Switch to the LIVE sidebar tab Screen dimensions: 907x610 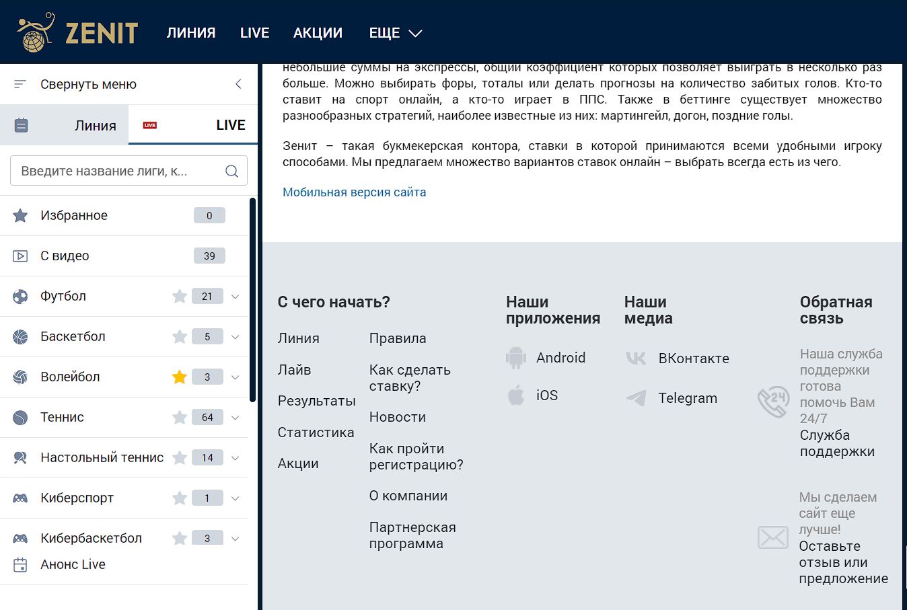(193, 125)
